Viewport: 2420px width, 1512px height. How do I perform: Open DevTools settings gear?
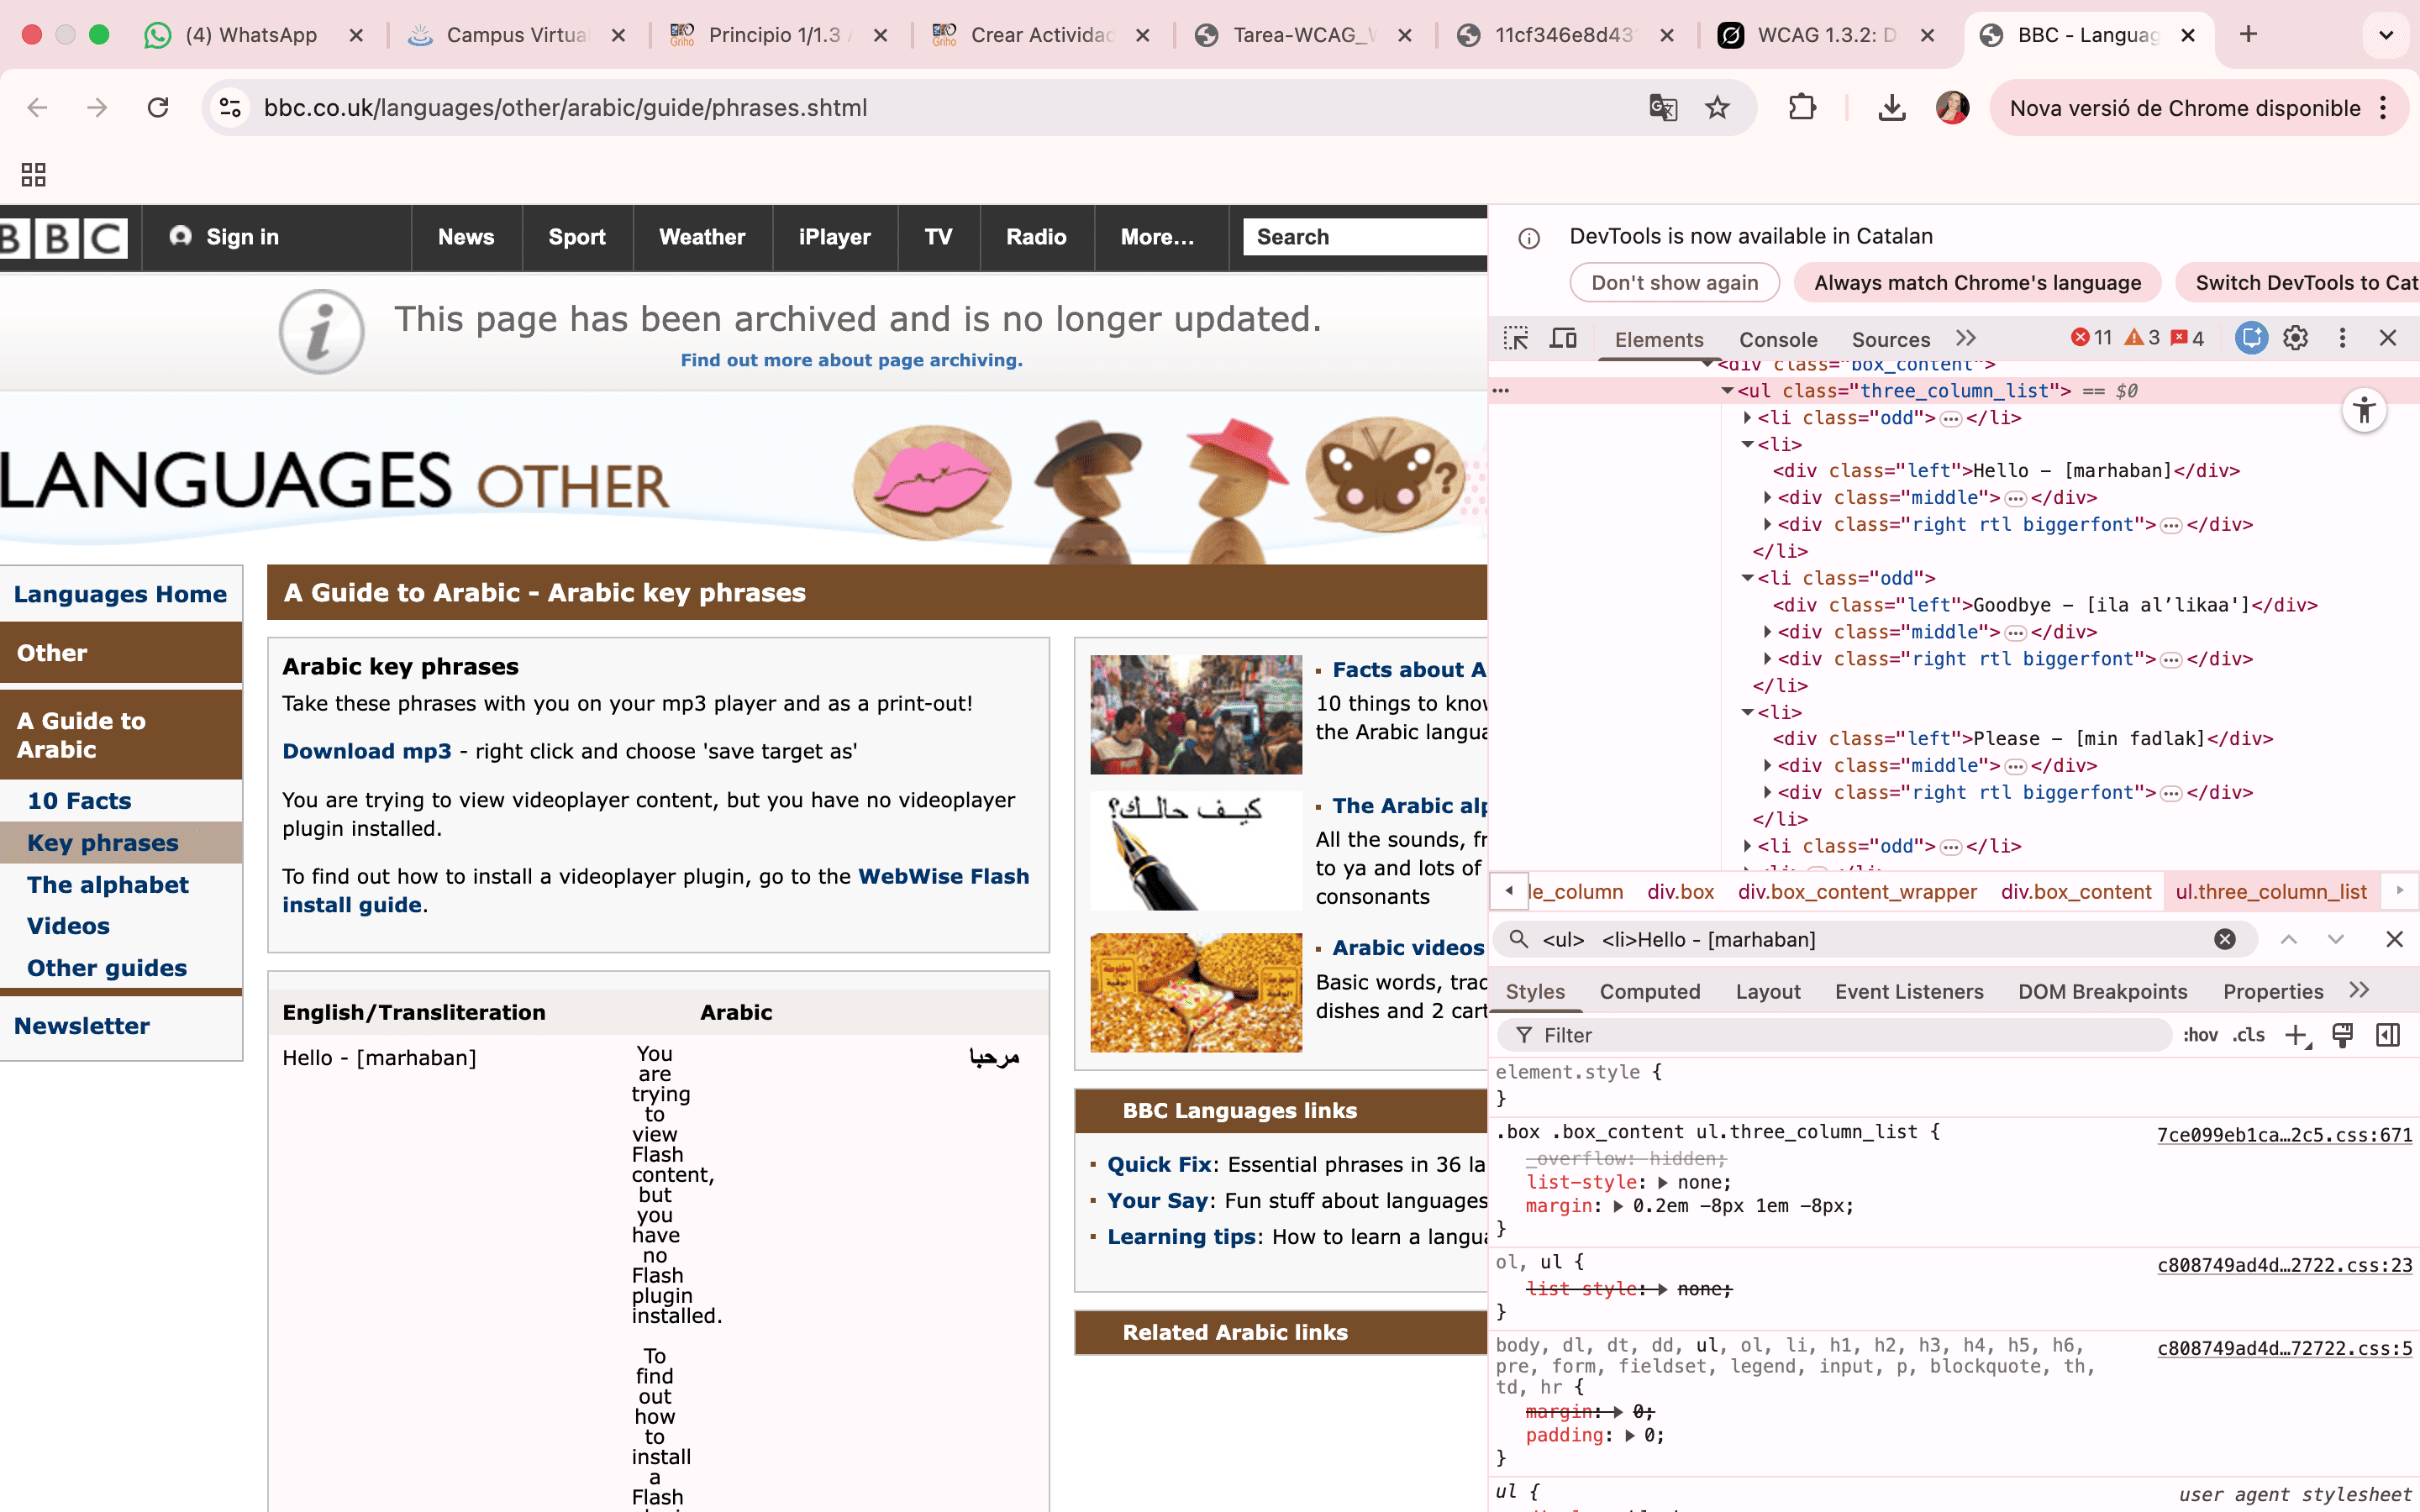2295,339
